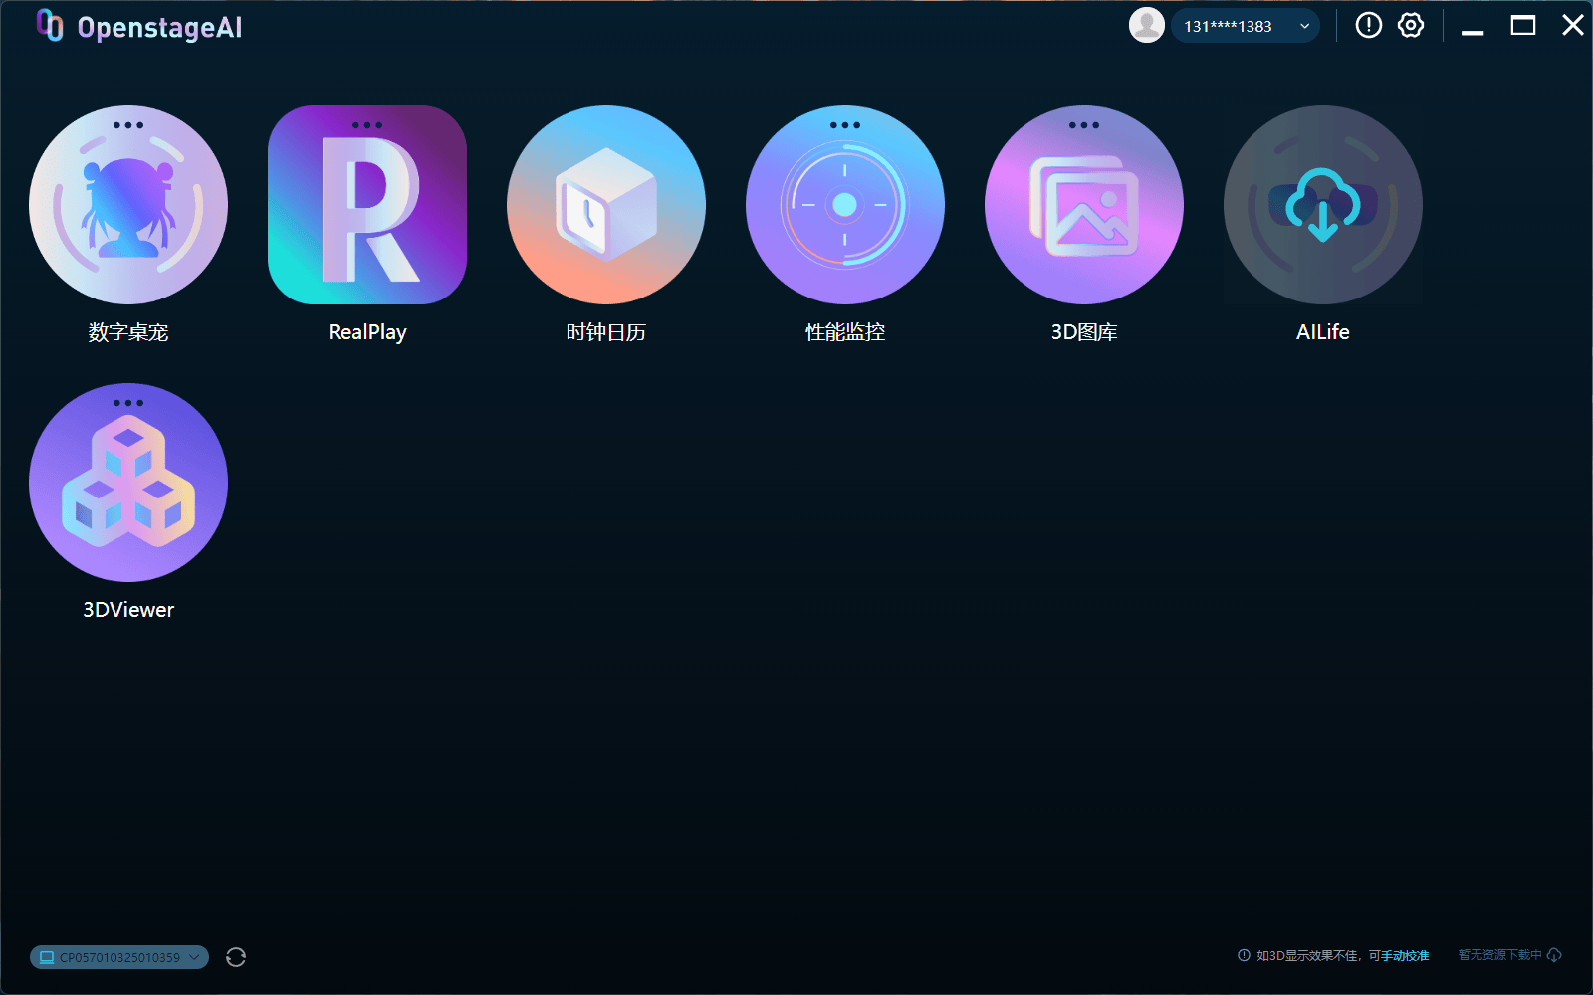
Task: Launch the RealPlay app icon
Action: point(367,205)
